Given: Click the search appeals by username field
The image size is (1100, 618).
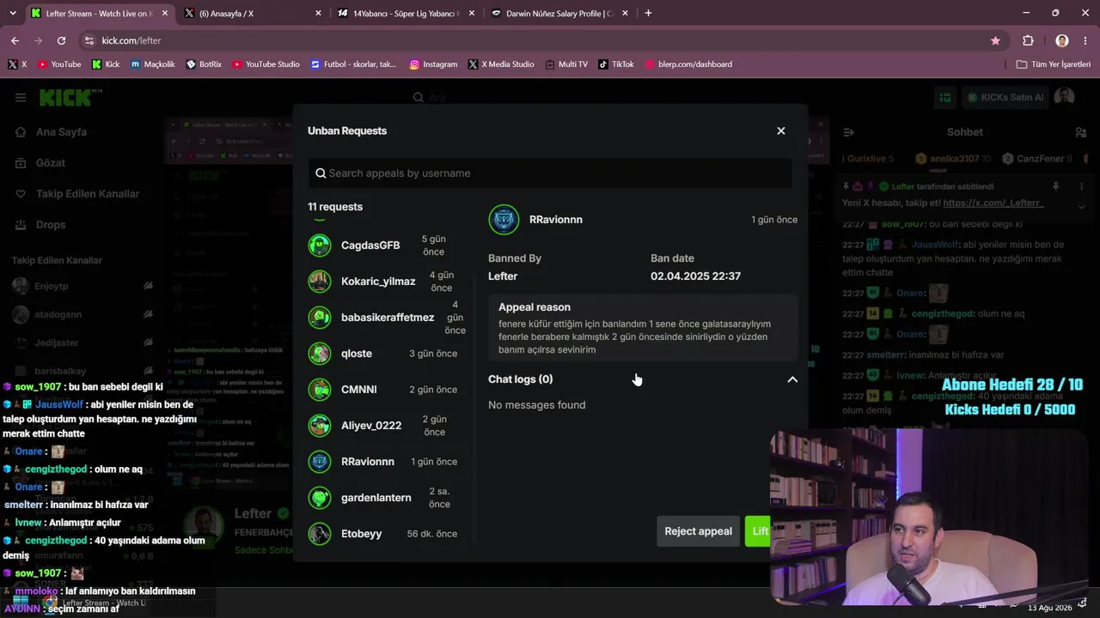Looking at the screenshot, I should [550, 173].
